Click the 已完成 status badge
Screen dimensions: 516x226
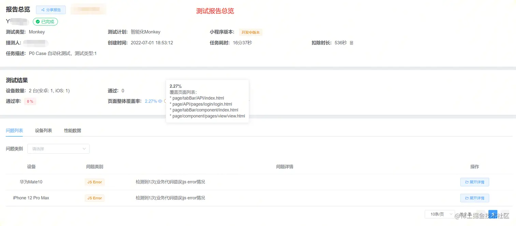pyautogui.click(x=45, y=22)
